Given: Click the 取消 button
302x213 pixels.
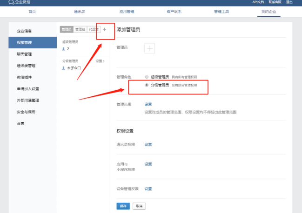Looking at the screenshot, I should [138, 206].
